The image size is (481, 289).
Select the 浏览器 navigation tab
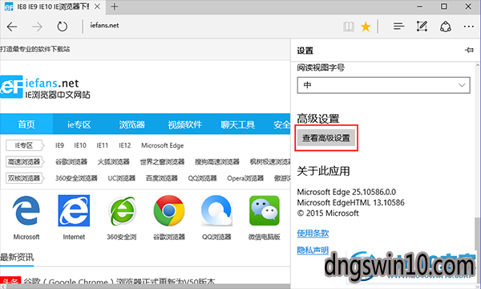tap(132, 124)
